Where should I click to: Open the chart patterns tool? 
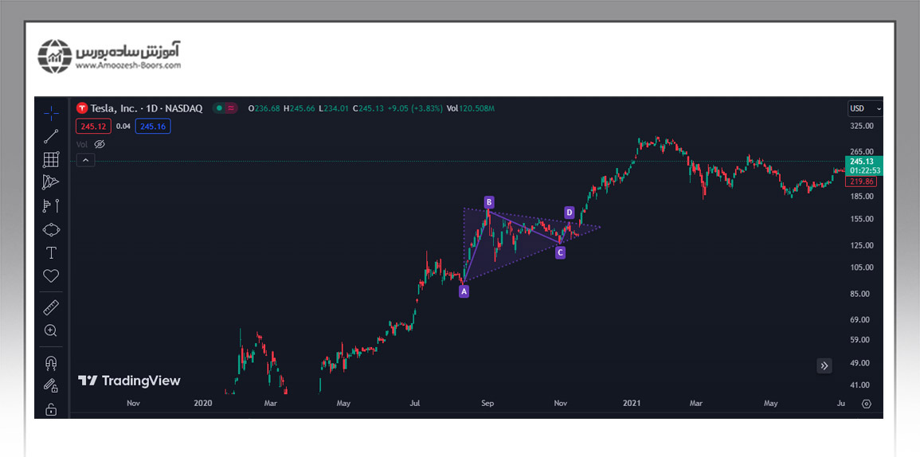click(x=51, y=182)
